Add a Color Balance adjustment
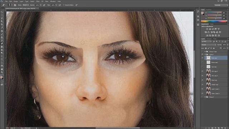Viewport: 229px width, 129px height. (208, 32)
